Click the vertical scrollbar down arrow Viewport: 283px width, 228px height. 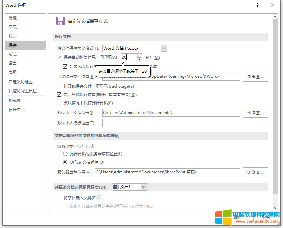coord(275,208)
